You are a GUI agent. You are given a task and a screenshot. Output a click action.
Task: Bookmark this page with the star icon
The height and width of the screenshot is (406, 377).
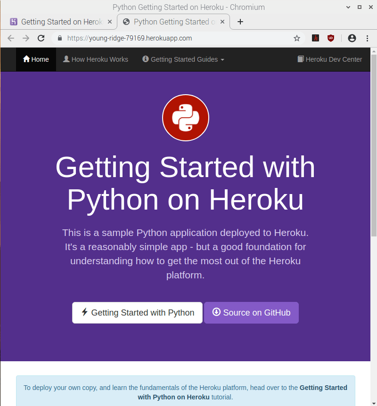tap(297, 38)
